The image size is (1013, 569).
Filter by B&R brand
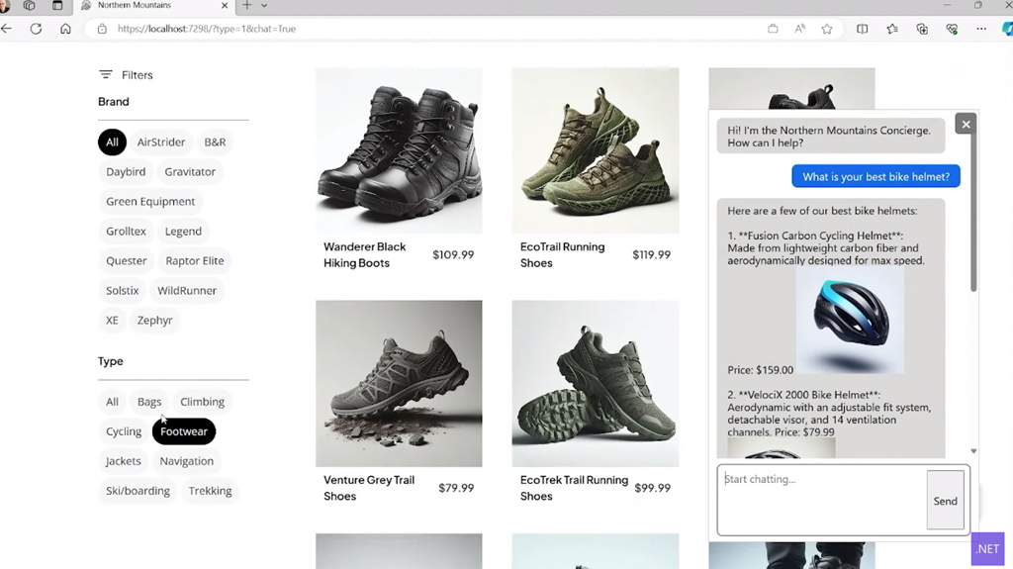coord(215,142)
